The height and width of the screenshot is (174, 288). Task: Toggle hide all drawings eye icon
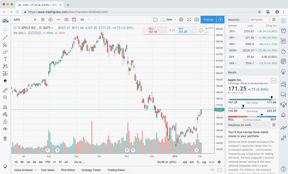pos(5,129)
